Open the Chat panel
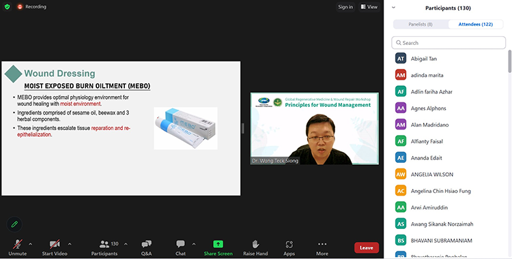Viewport: 512px width, 259px height. [180, 247]
